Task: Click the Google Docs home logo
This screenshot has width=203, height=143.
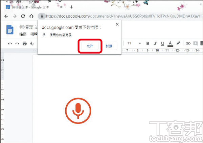Action: coord(10,30)
